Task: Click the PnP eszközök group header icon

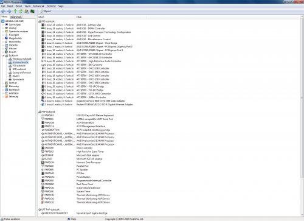Action: point(40,112)
